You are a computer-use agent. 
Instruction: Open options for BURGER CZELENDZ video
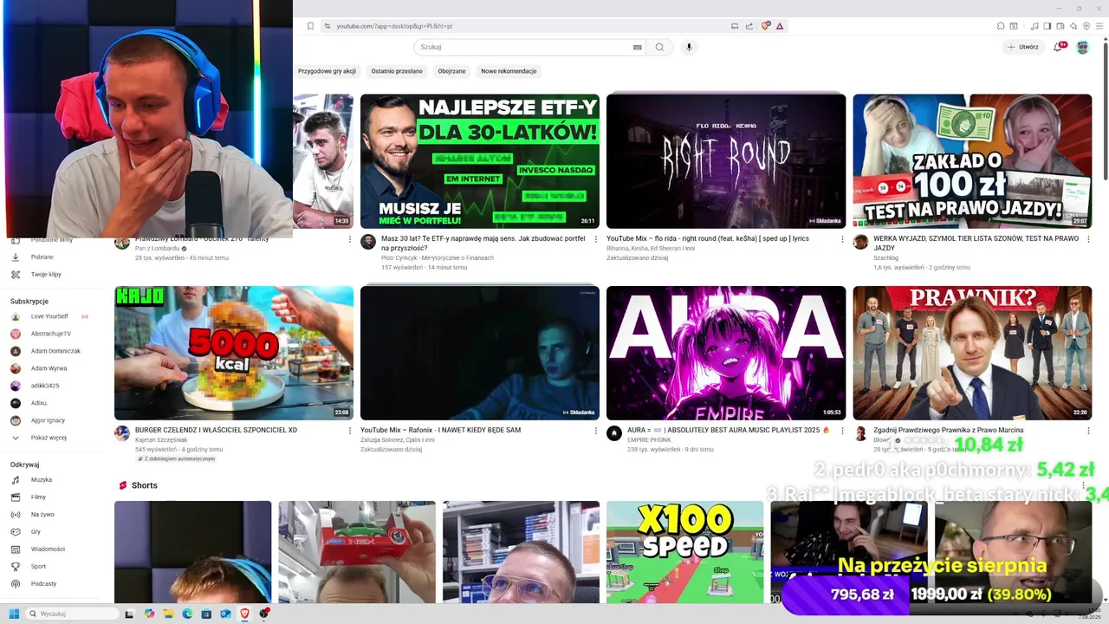[x=350, y=431]
